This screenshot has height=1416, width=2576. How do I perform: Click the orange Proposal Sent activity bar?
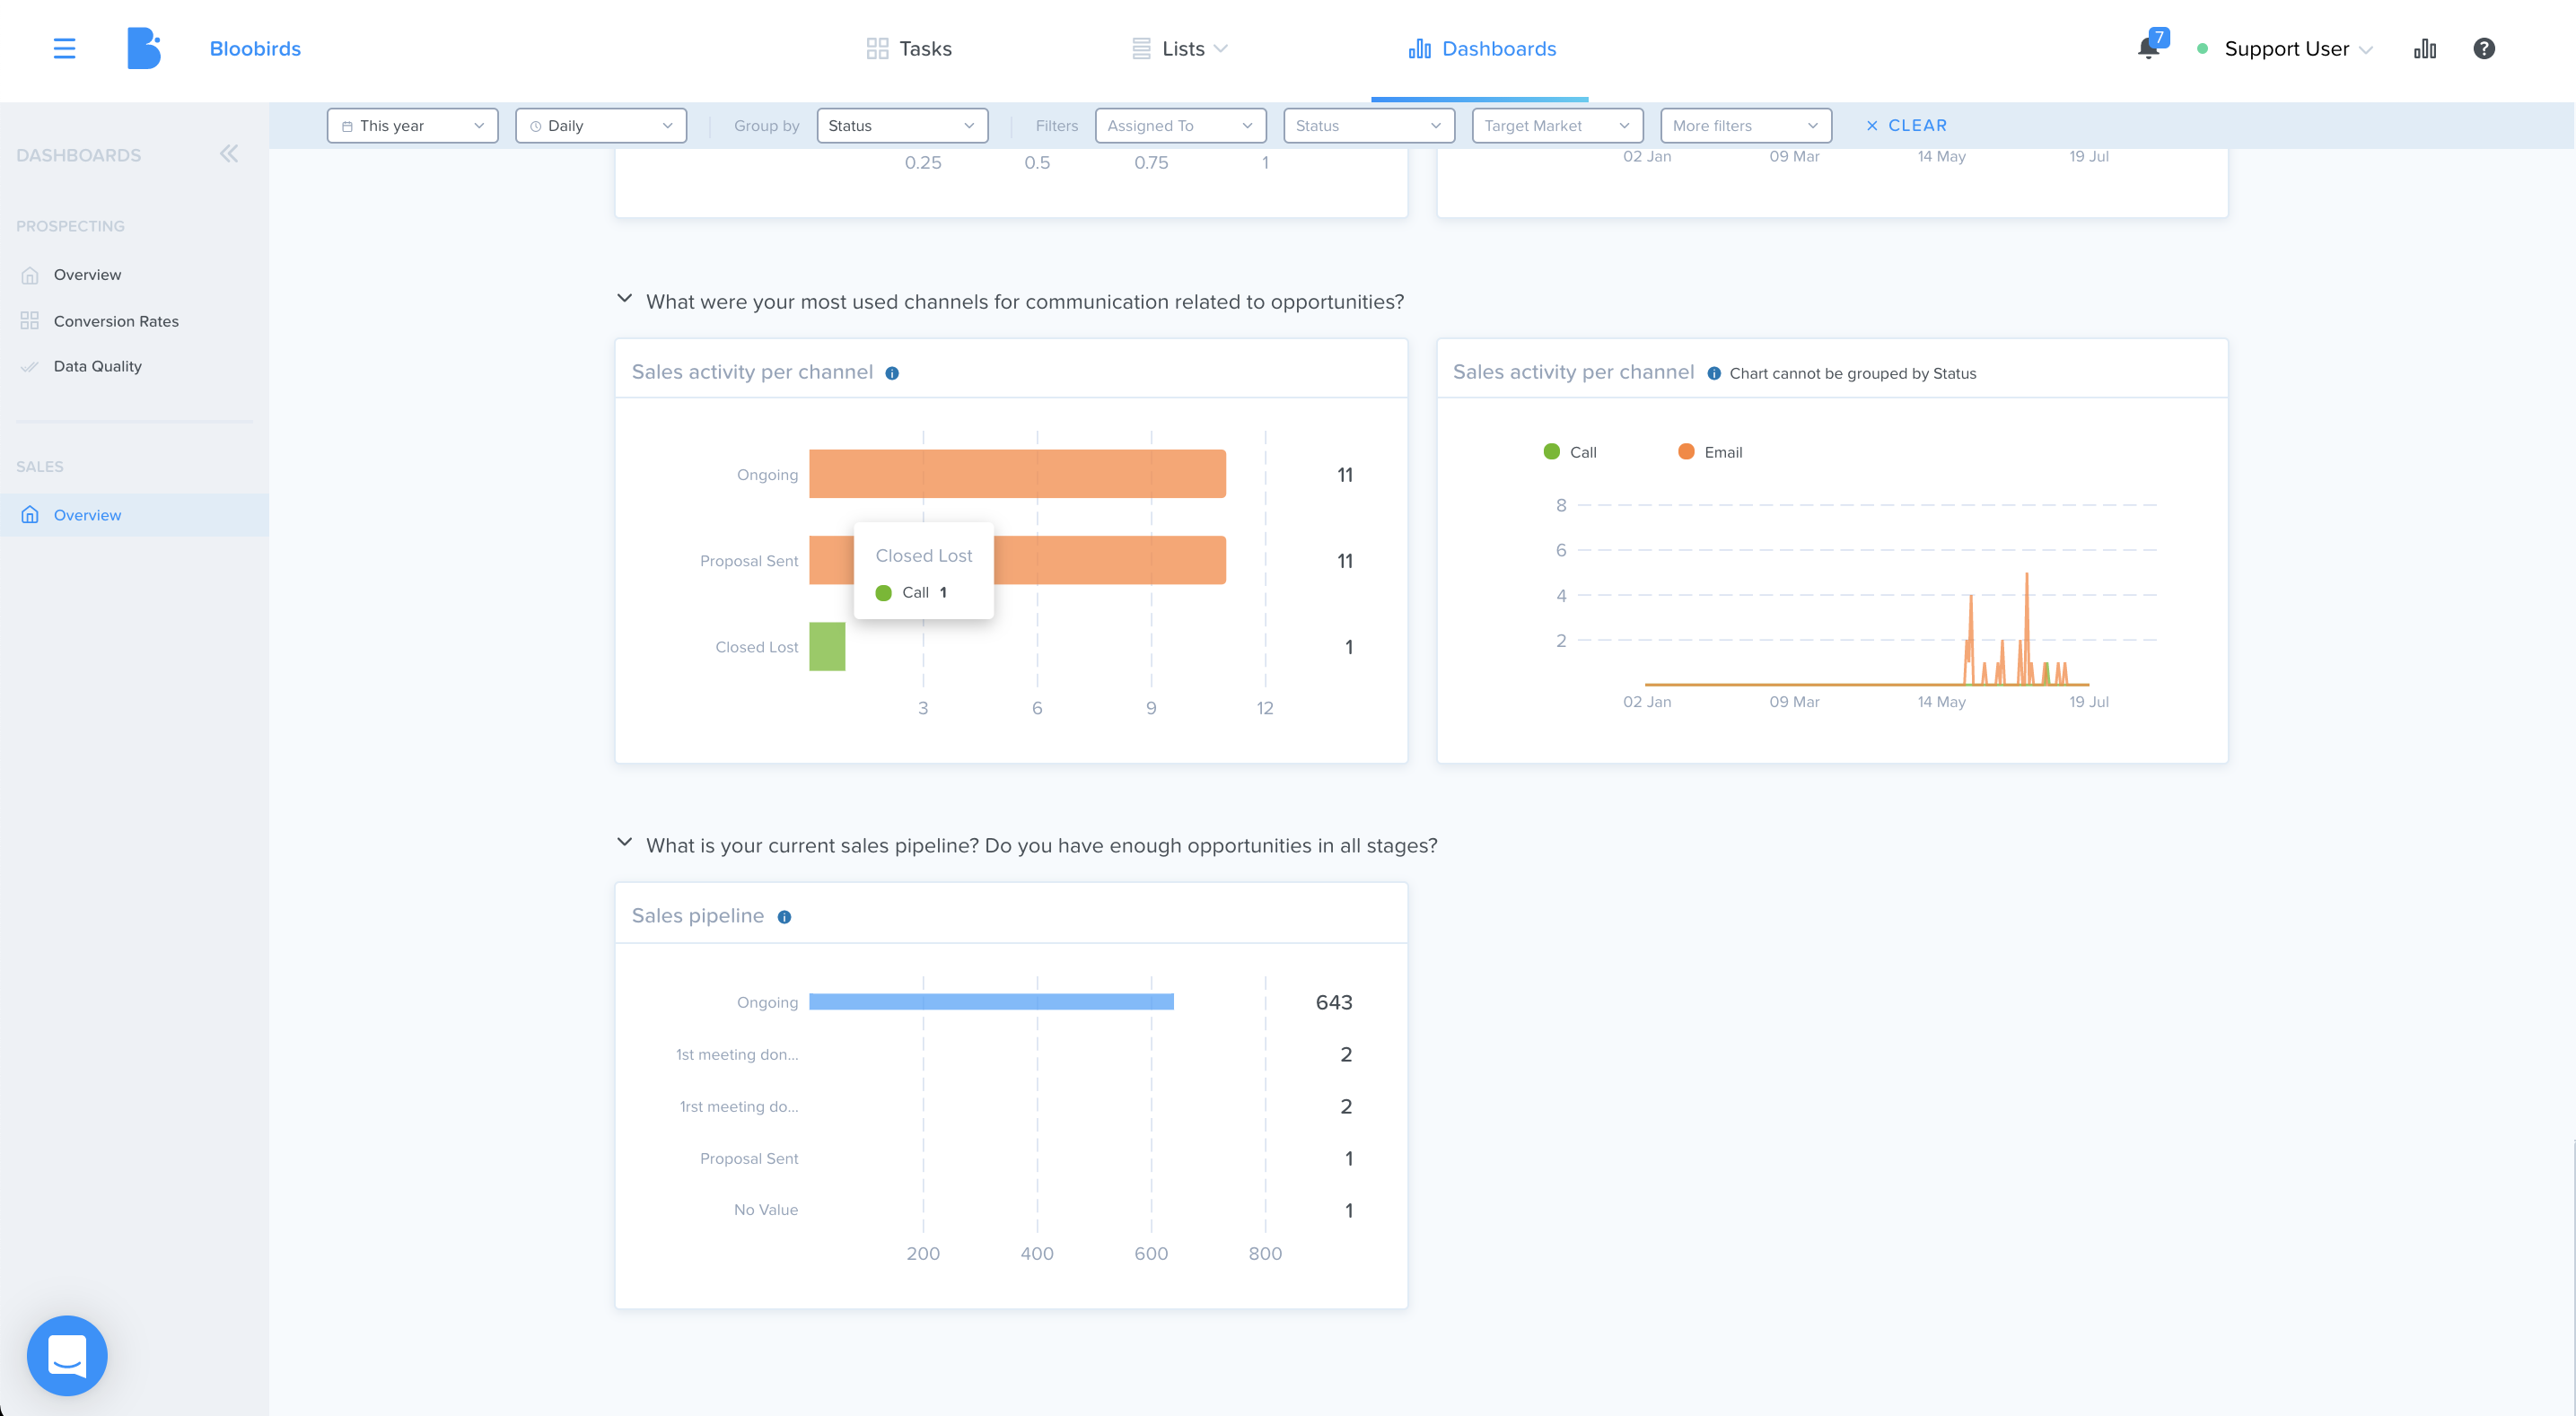tap(1110, 560)
